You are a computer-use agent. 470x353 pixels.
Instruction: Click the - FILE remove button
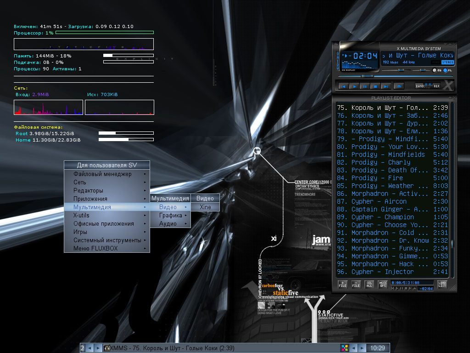(x=356, y=285)
